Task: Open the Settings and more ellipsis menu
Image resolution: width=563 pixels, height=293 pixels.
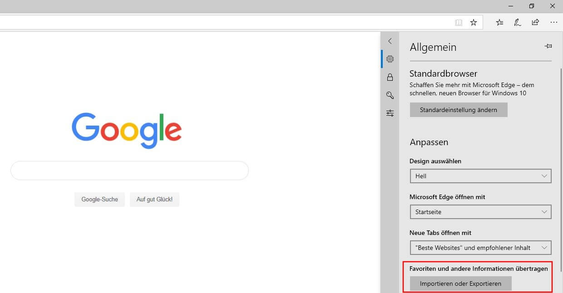Action: tap(553, 22)
